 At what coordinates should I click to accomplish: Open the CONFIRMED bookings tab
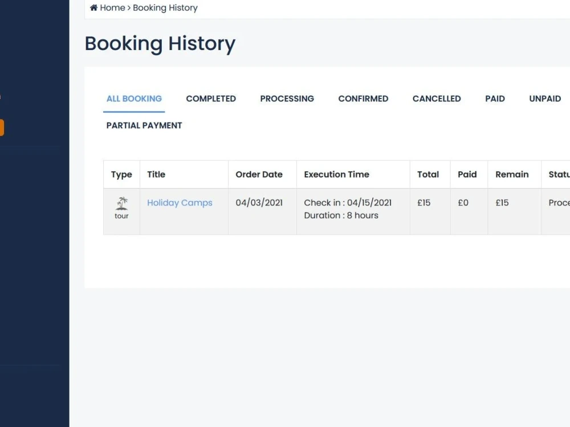point(363,98)
